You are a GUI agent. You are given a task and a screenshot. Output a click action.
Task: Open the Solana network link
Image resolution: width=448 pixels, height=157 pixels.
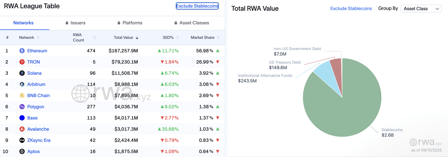[x=34, y=73]
